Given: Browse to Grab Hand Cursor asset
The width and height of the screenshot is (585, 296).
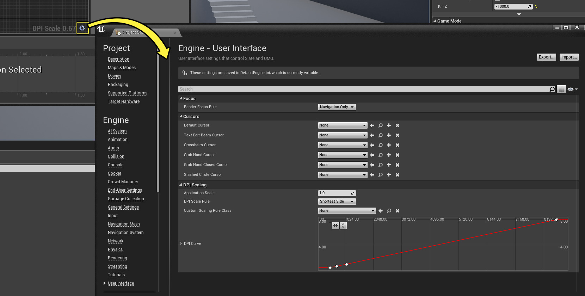Looking at the screenshot, I should 381,155.
